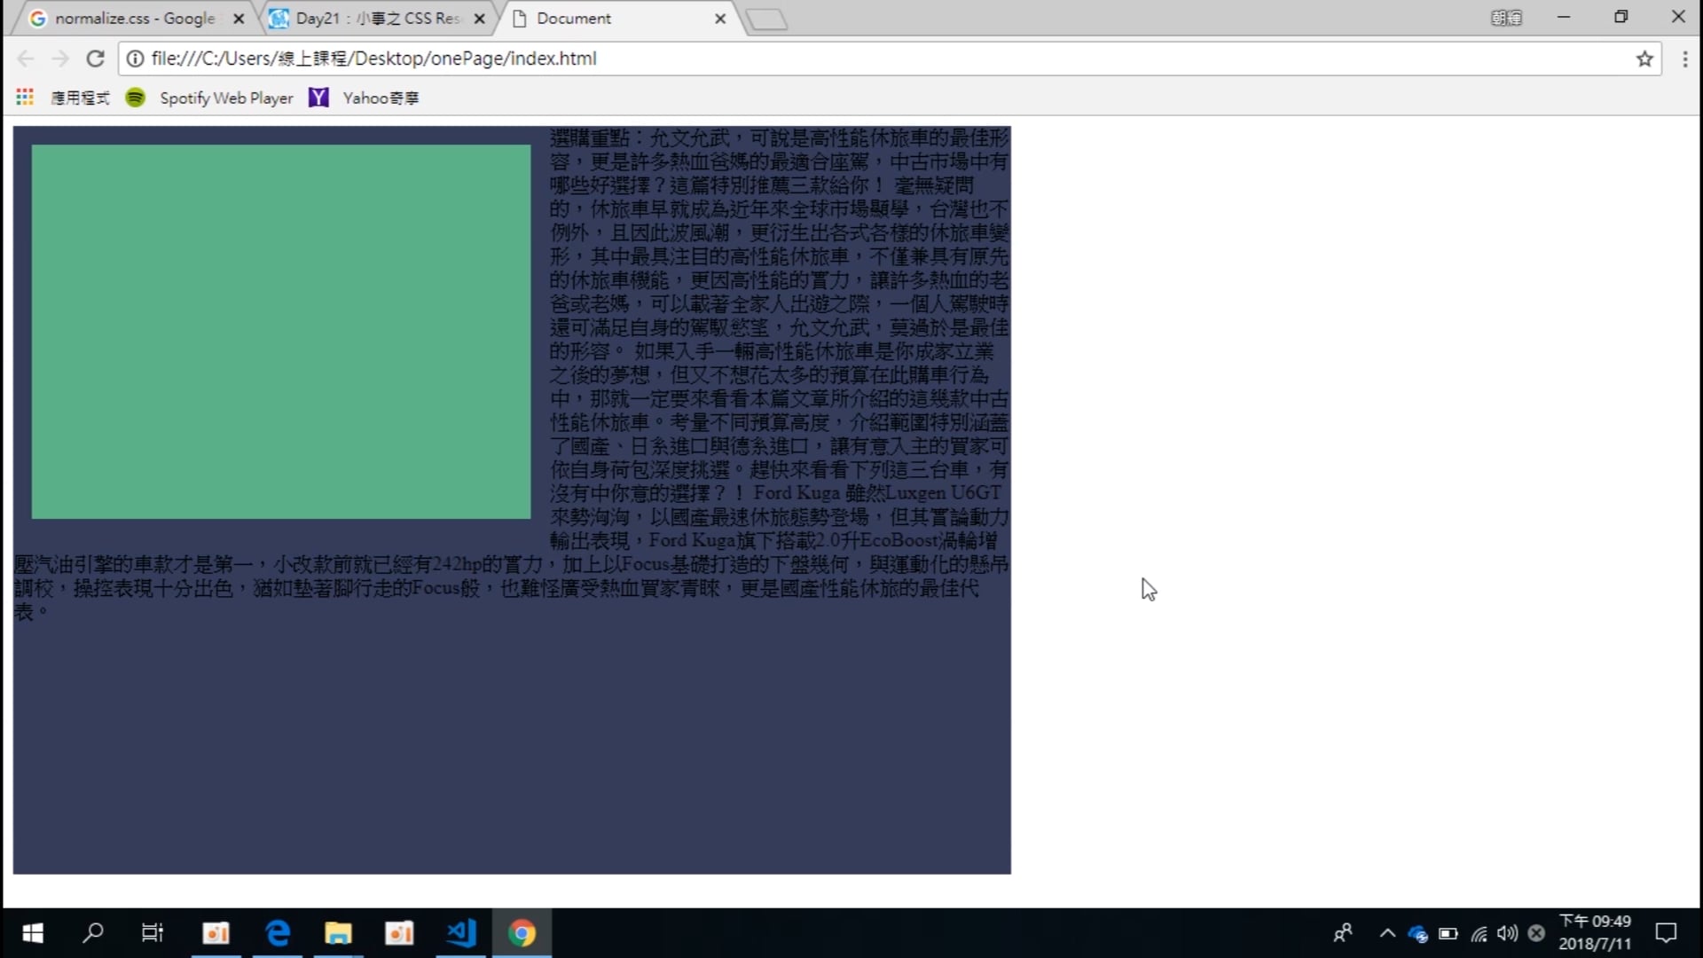The height and width of the screenshot is (958, 1703).
Task: Click the address bar URL field
Action: click(x=798, y=59)
